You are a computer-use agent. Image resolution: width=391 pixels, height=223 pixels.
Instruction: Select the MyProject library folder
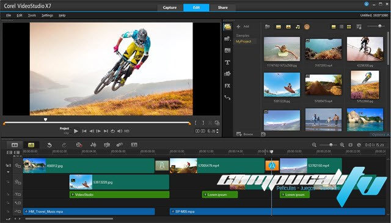pos(243,42)
